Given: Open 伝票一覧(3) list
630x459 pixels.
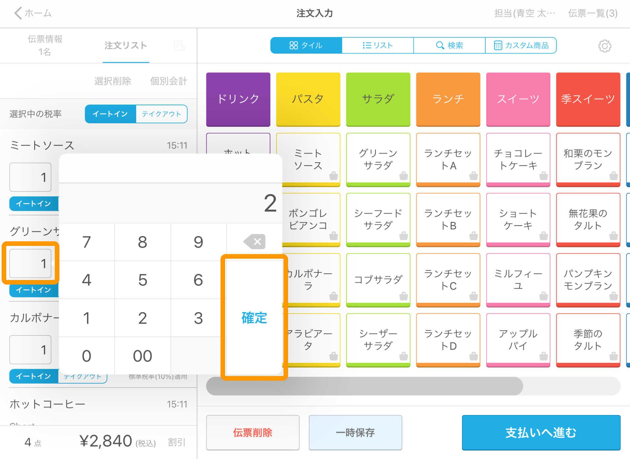Looking at the screenshot, I should pos(593,13).
